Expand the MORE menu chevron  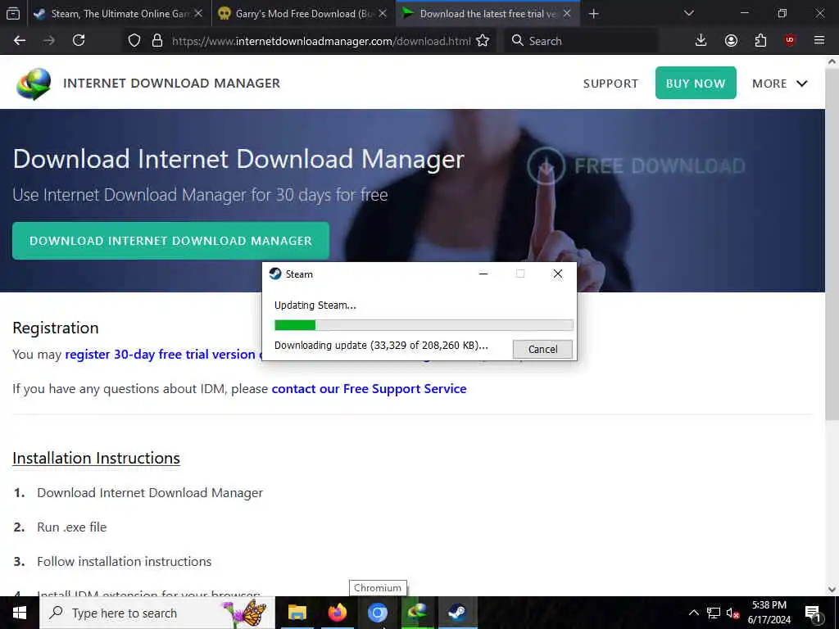click(801, 84)
